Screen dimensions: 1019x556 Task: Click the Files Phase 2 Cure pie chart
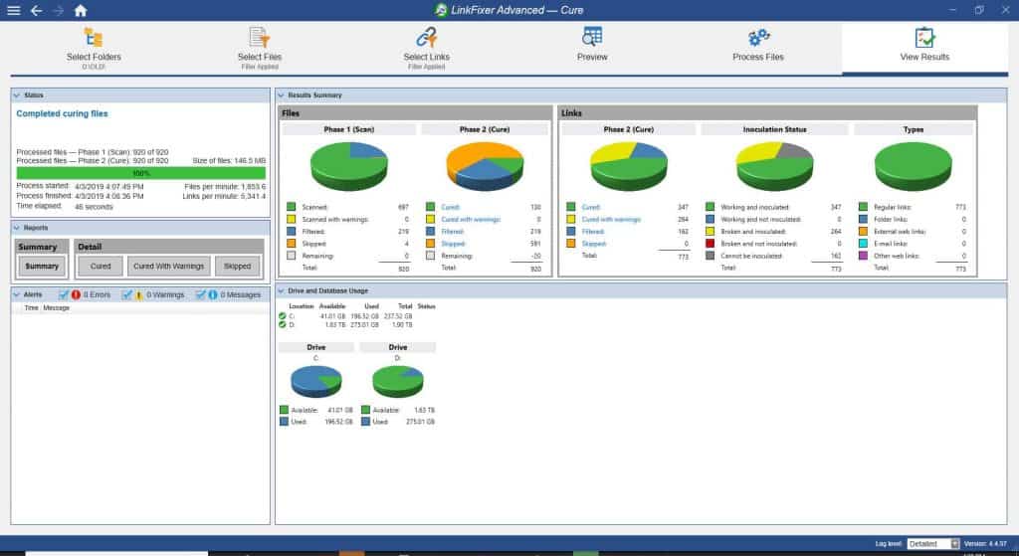point(485,166)
